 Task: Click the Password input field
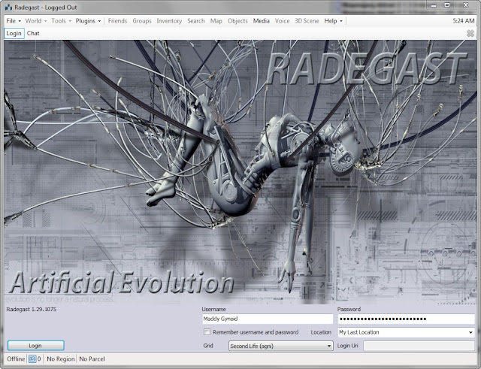[406, 319]
